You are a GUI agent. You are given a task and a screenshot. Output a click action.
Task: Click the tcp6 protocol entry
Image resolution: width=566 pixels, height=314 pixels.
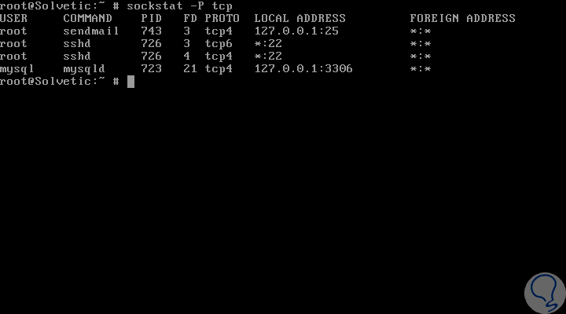[219, 44]
